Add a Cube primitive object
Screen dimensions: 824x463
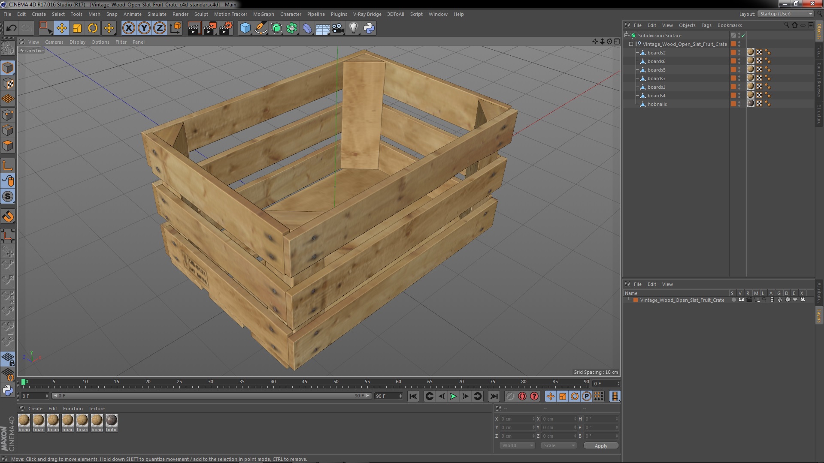pos(245,28)
